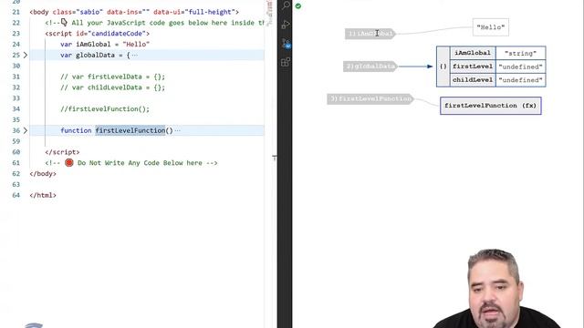The image size is (584, 328).
Task: Click the childLevel key cell
Action: point(473,80)
